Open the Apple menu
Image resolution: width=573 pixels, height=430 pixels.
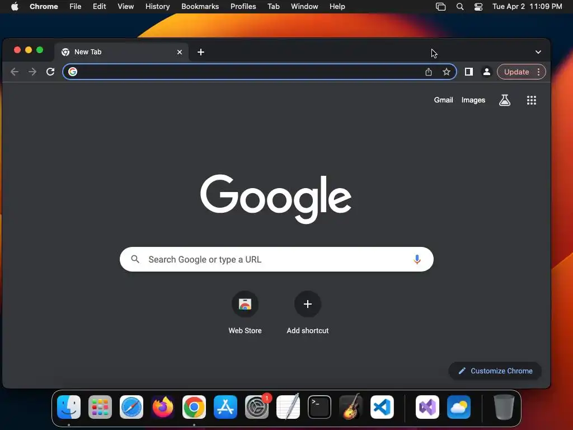[15, 6]
